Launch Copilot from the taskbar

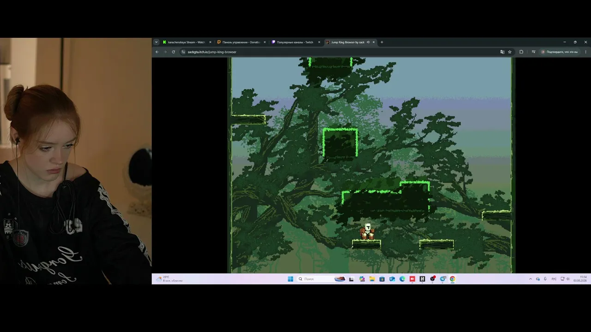click(362, 279)
